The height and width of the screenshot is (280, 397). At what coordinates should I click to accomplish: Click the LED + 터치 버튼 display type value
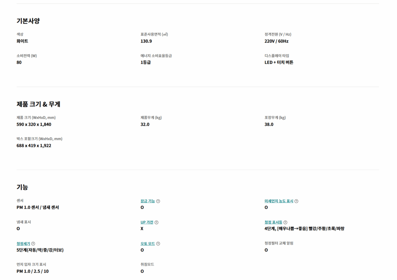279,62
